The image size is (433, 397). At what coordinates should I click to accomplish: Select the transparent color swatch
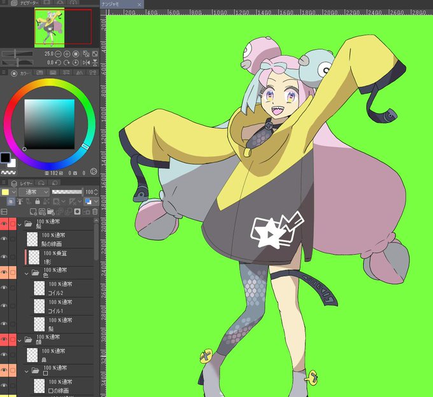pyautogui.click(x=8, y=173)
